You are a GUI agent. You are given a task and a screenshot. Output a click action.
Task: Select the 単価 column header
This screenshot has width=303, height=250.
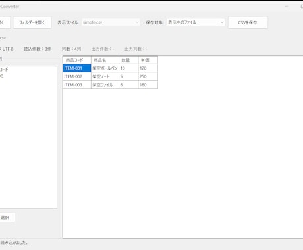(x=148, y=60)
